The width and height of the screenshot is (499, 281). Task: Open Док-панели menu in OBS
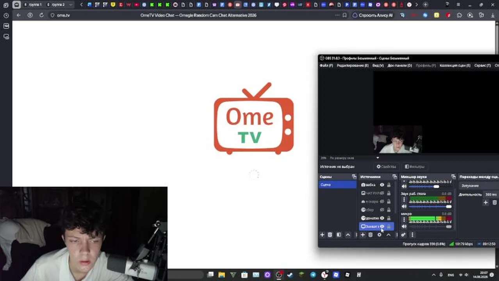tap(399, 66)
